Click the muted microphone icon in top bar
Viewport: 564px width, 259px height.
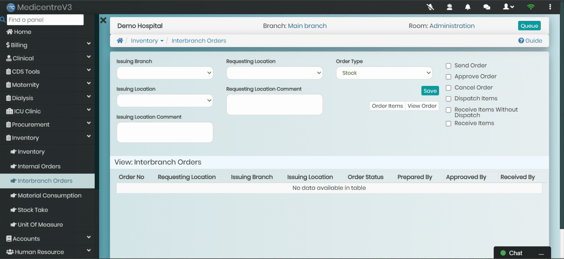pos(430,7)
